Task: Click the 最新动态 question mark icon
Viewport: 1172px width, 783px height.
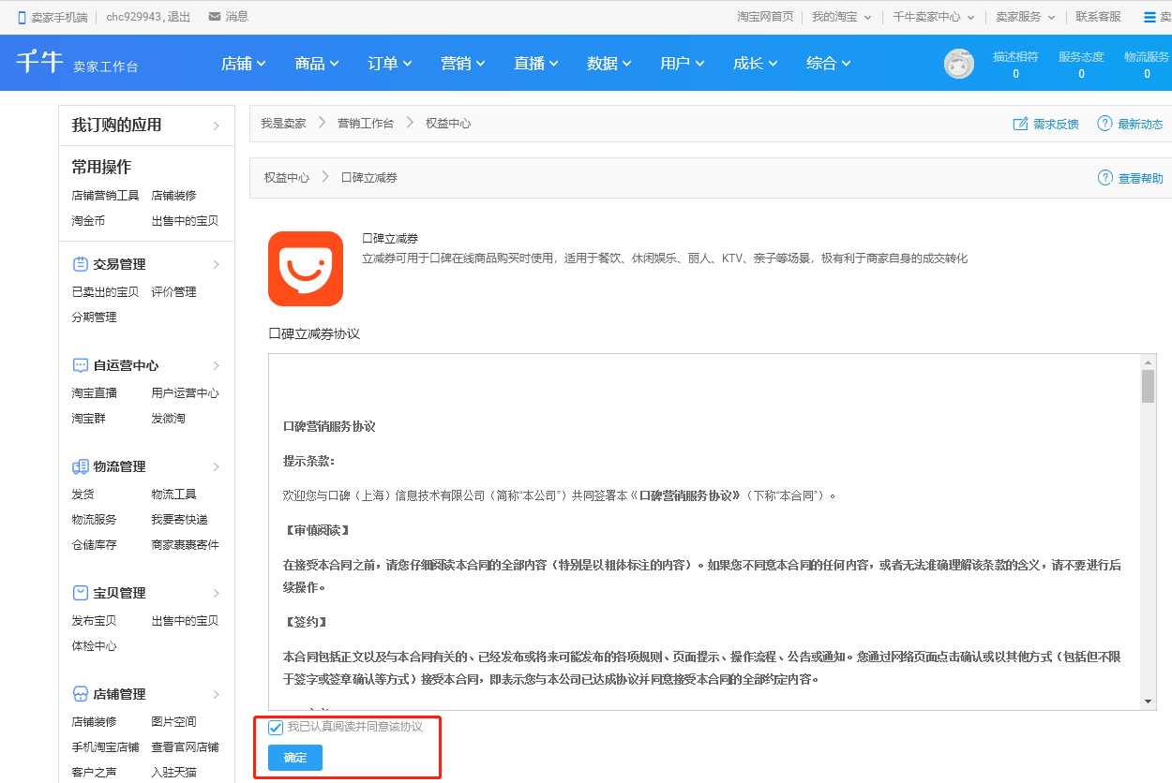Action: [1104, 124]
